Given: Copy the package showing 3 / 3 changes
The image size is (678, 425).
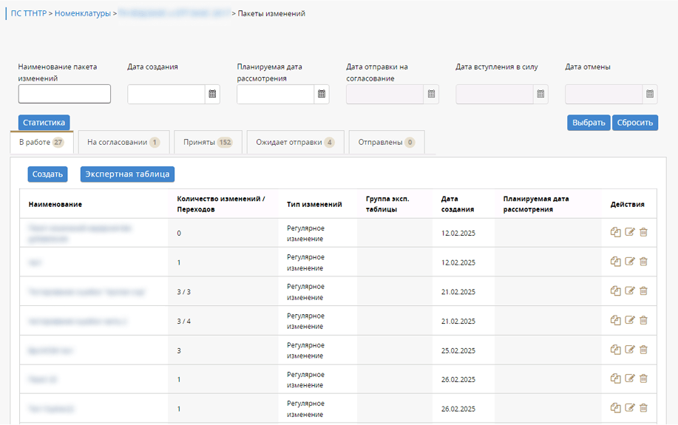Looking at the screenshot, I should (x=615, y=291).
